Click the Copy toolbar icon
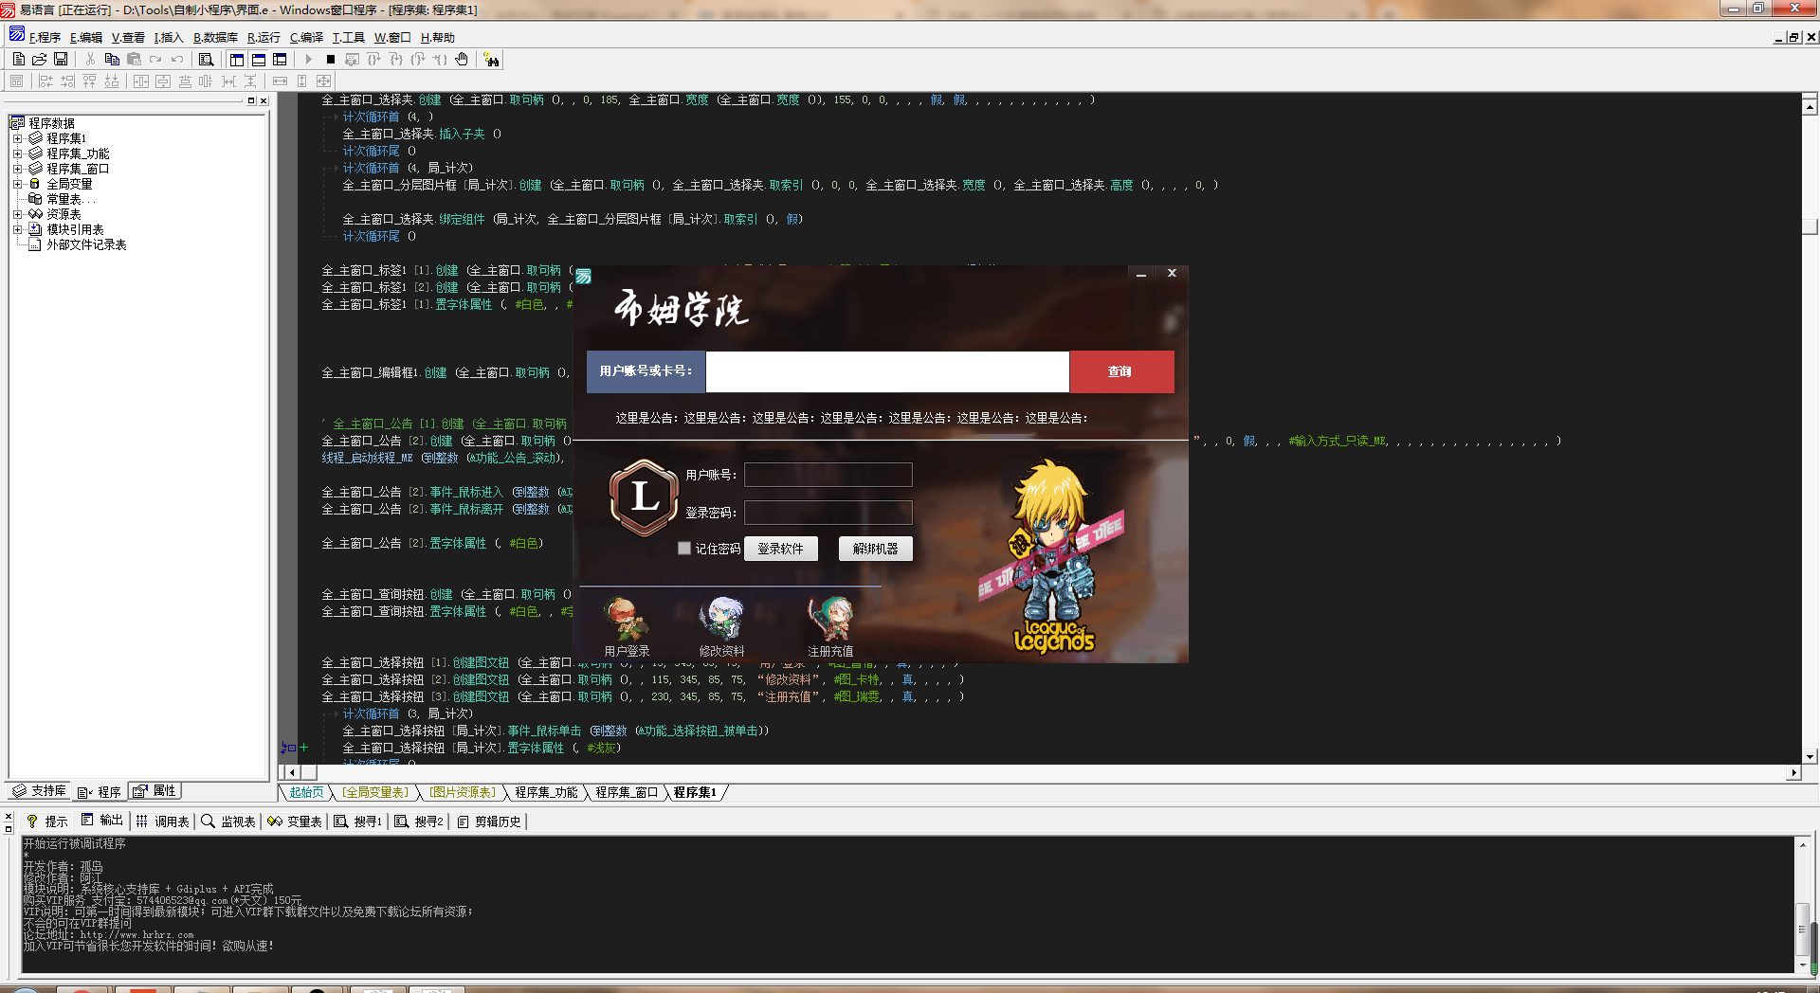This screenshot has width=1820, height=993. (112, 59)
